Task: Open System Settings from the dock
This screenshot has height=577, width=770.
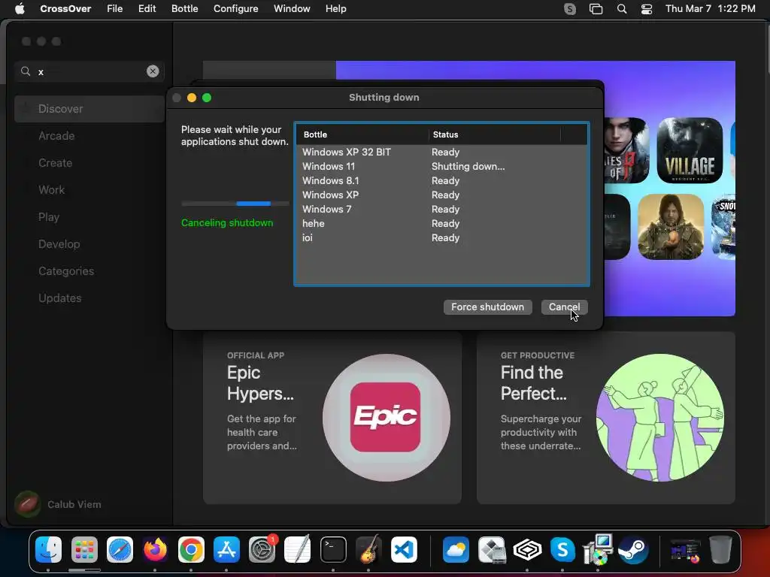Action: coord(262,549)
